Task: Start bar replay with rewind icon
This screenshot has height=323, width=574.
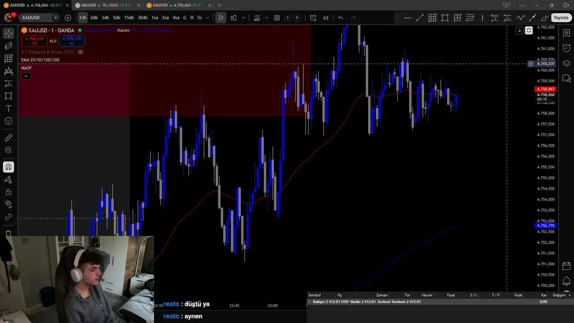Action: pos(326,17)
